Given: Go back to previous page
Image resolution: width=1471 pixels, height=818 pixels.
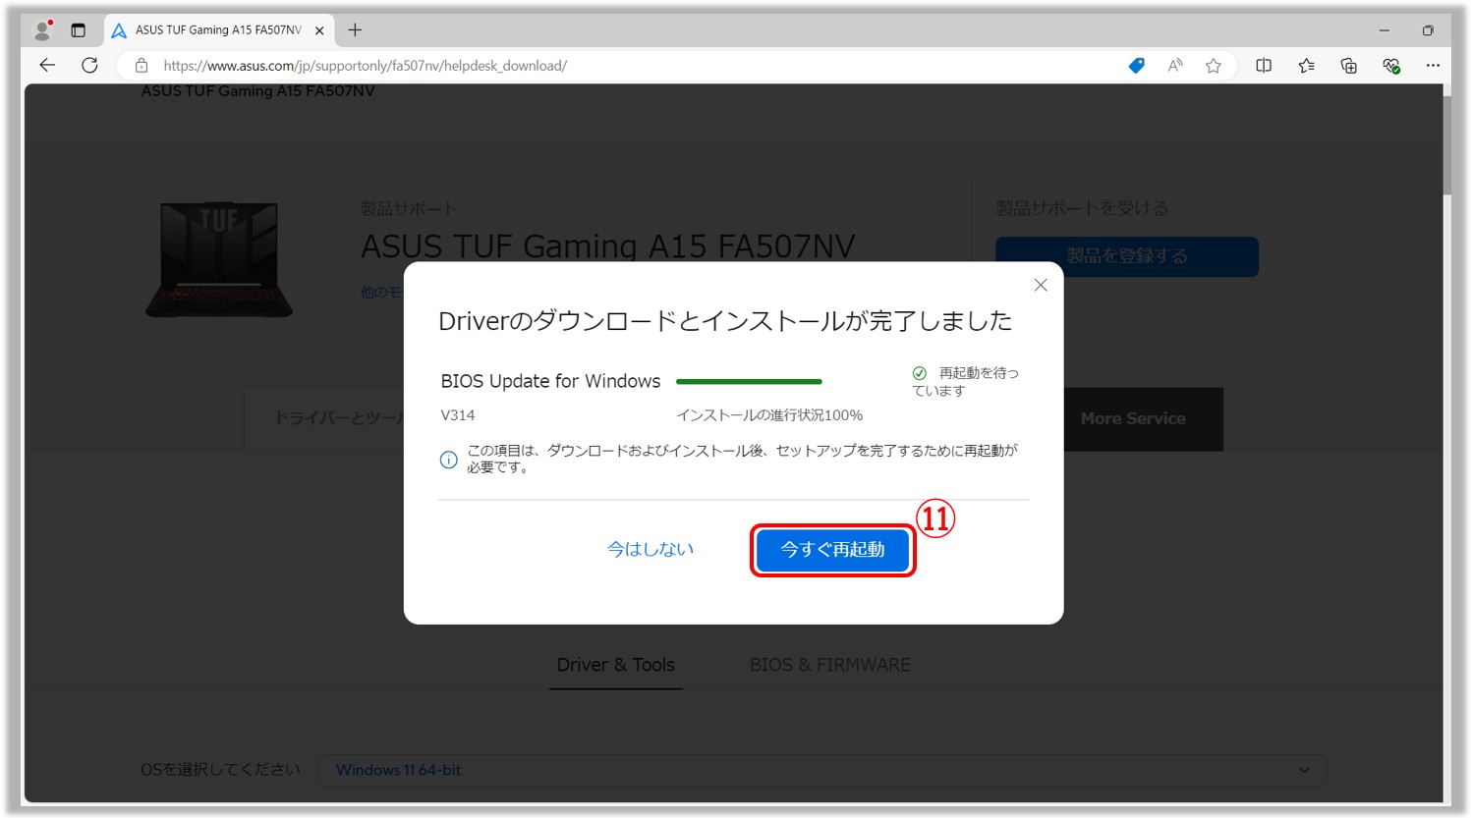Looking at the screenshot, I should 47,66.
